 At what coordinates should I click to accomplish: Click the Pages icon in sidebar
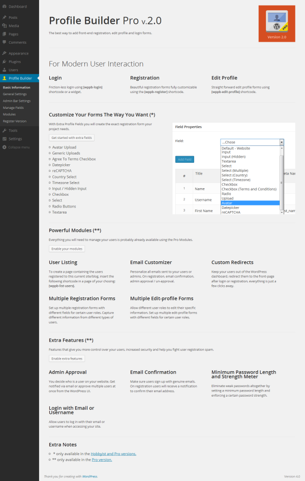point(4,34)
